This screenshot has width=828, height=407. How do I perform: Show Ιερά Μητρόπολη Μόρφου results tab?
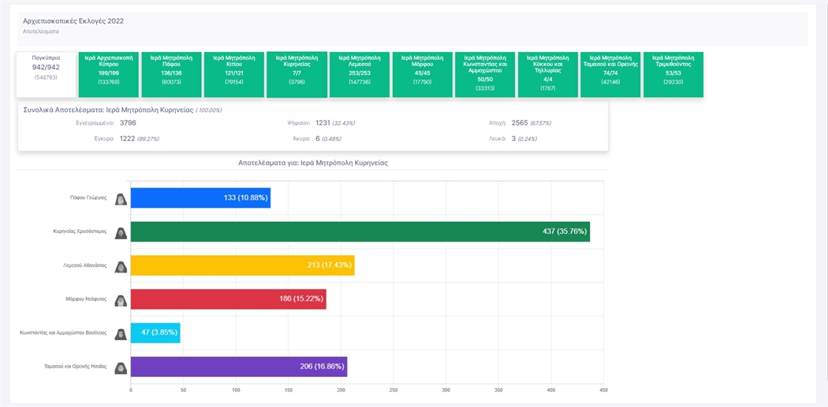pyautogui.click(x=422, y=75)
